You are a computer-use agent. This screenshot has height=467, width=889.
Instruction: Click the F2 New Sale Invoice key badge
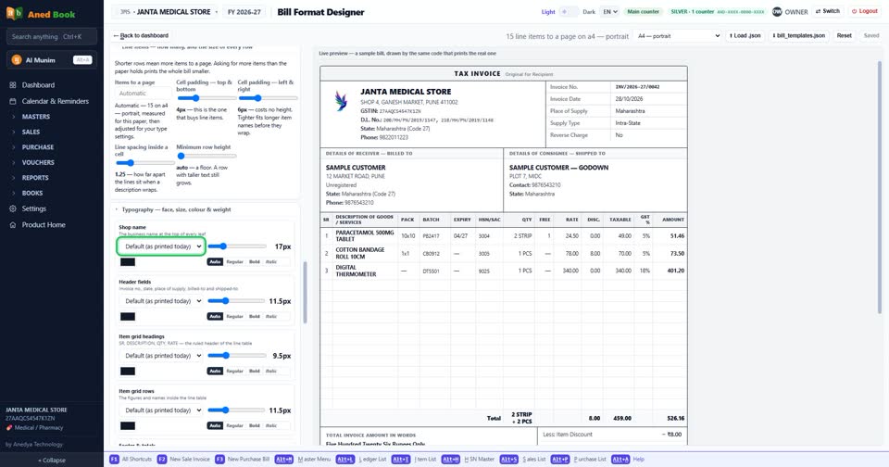pyautogui.click(x=161, y=459)
